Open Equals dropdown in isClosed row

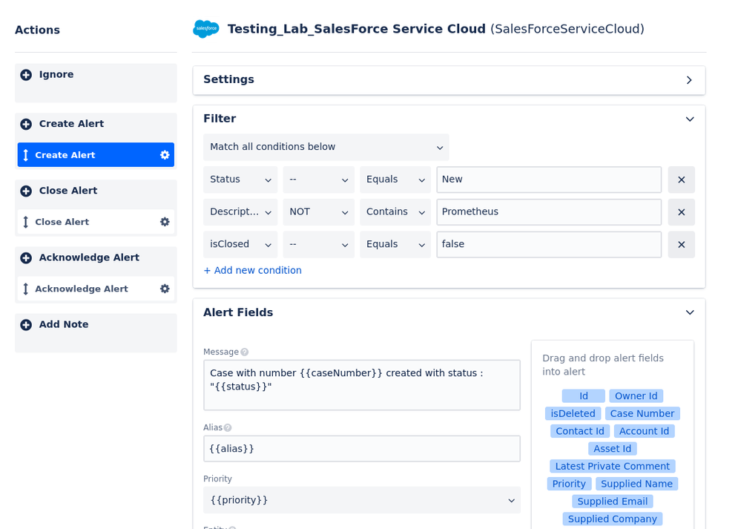coord(395,244)
